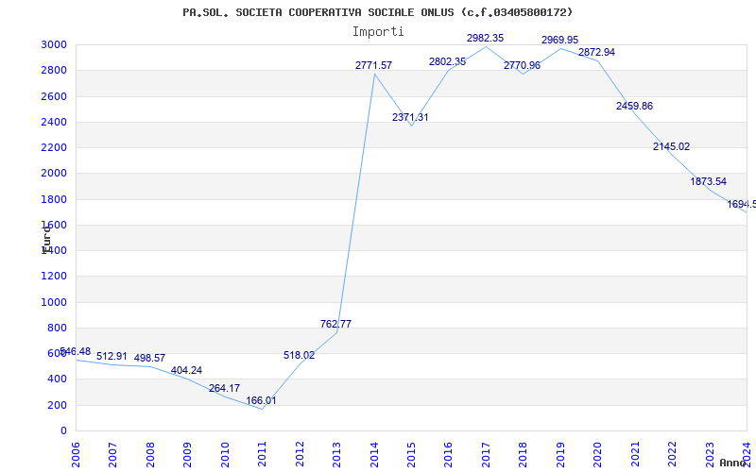756x472 pixels.
Task: Select the 1873.54 value label
Action: (x=708, y=181)
